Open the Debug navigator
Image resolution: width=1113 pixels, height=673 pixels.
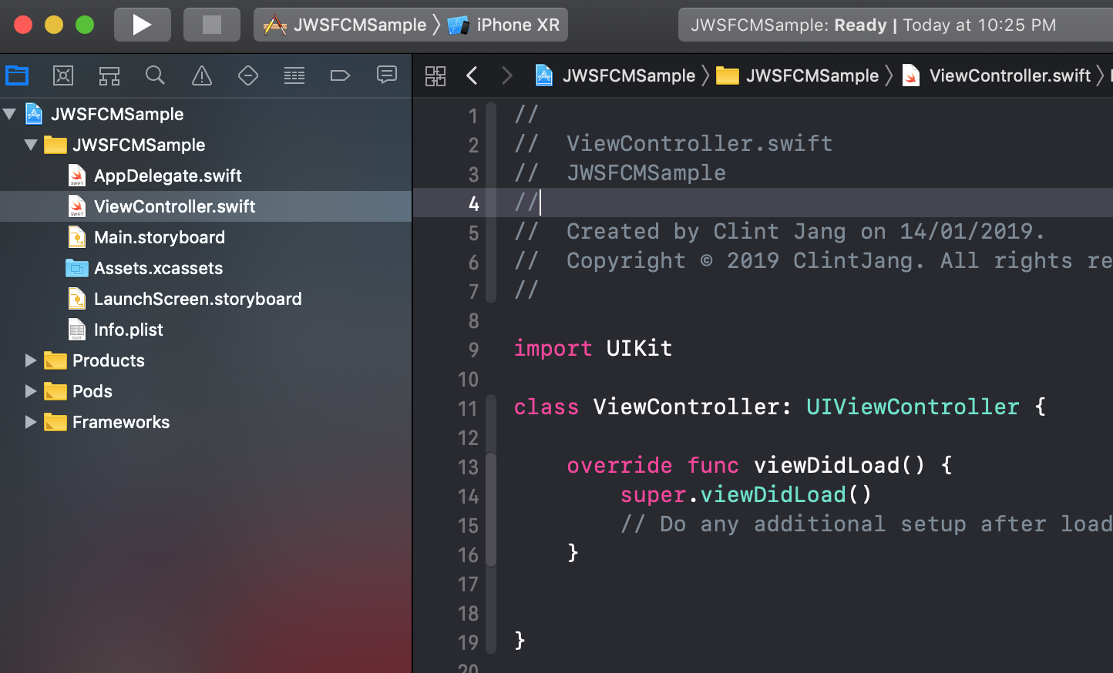click(294, 75)
